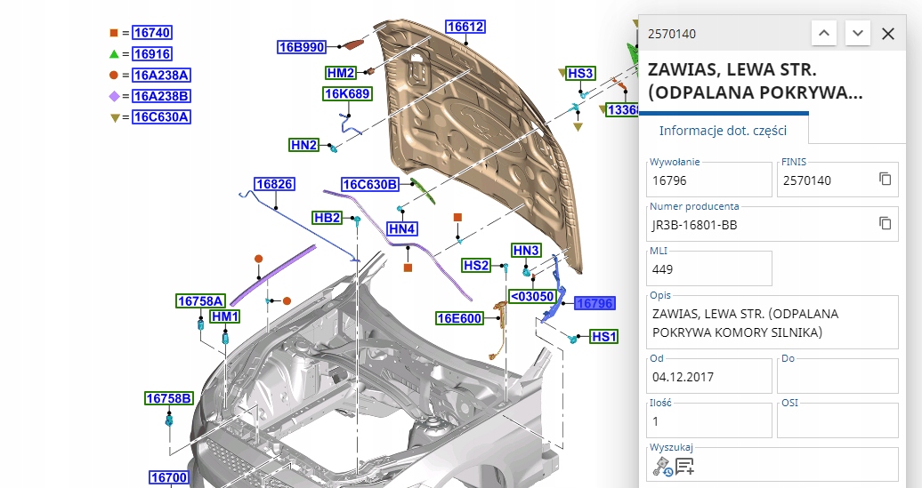Copy manufacturer number JR3B-16801-BB
The image size is (922, 488).
885,223
